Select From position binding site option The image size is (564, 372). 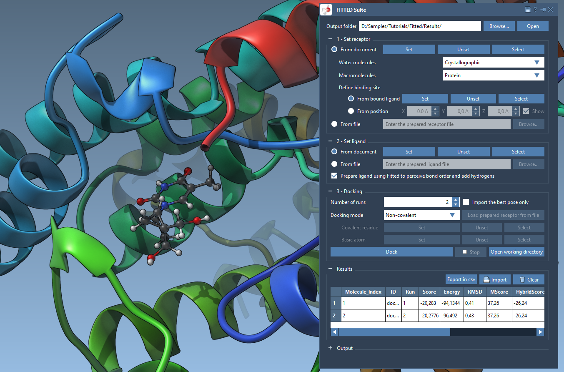click(351, 111)
